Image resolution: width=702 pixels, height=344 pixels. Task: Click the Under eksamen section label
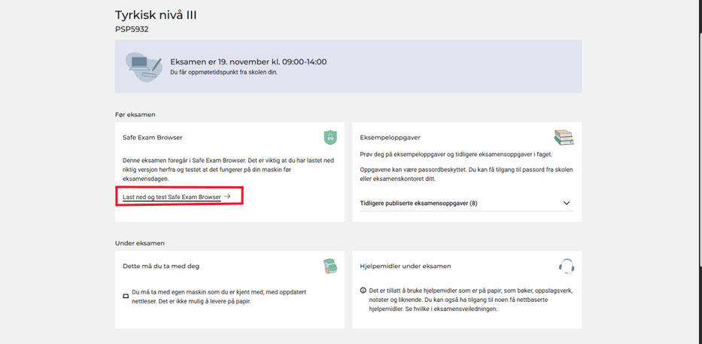coord(139,243)
